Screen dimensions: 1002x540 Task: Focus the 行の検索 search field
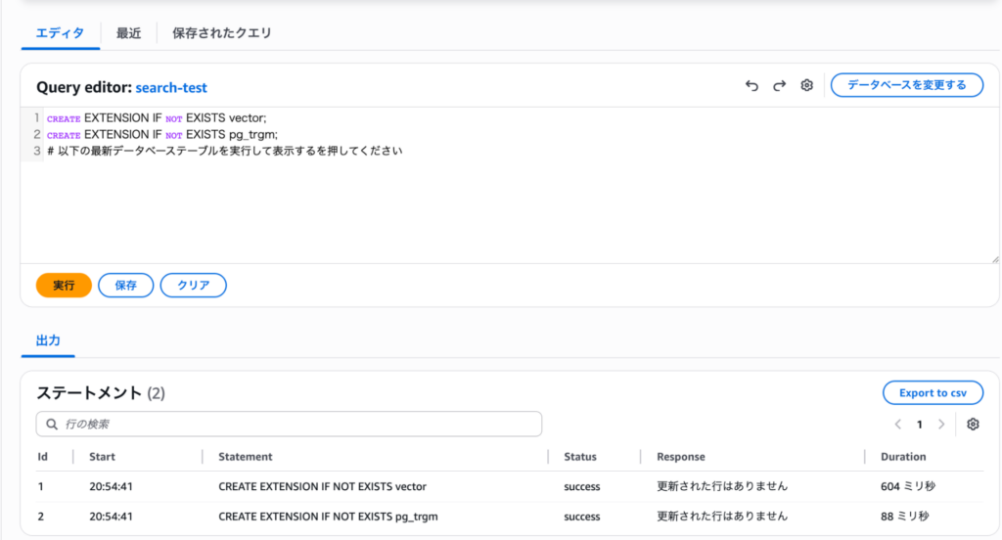tap(294, 425)
